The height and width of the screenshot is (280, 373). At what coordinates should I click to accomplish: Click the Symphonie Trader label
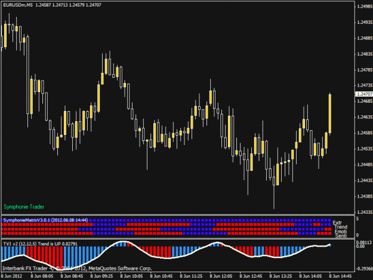point(24,207)
